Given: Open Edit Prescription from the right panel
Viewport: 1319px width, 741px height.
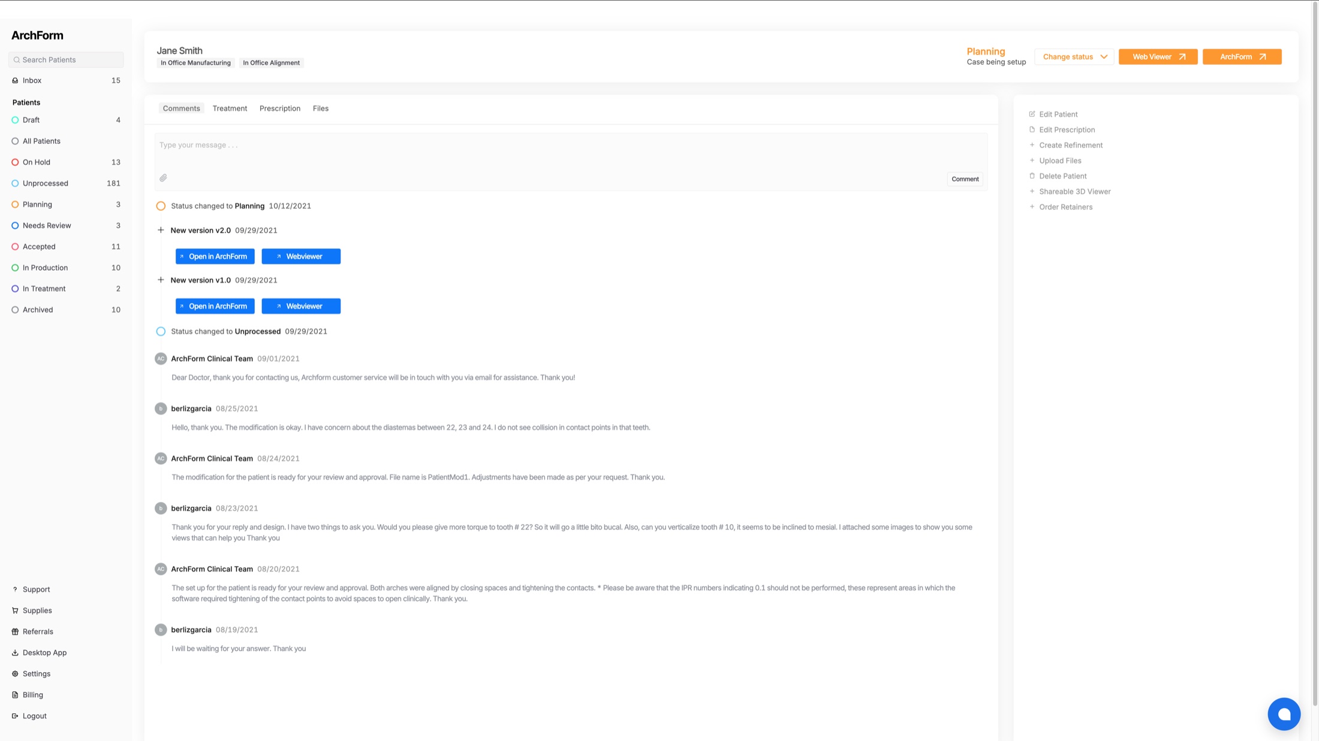Looking at the screenshot, I should click(1067, 129).
